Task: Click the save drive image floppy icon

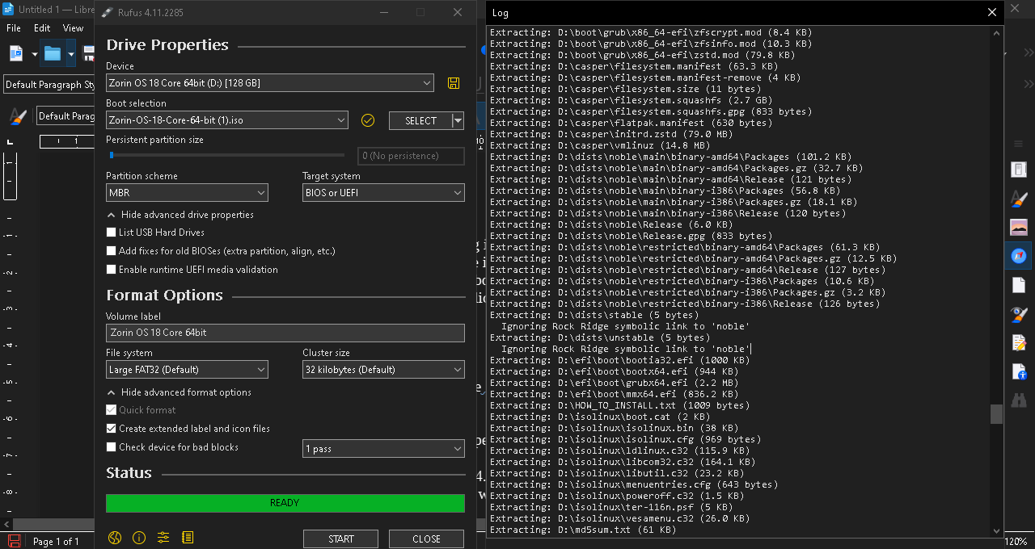Action: [453, 83]
